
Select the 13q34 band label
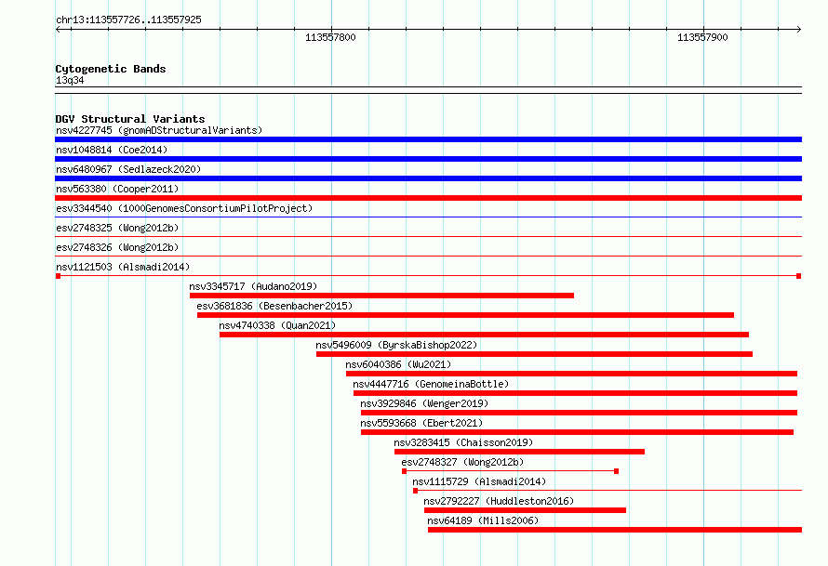(70, 80)
